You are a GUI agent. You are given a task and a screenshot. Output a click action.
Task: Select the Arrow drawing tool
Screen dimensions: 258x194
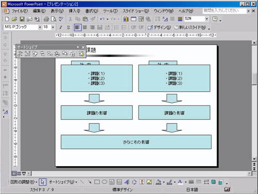pos(89,182)
